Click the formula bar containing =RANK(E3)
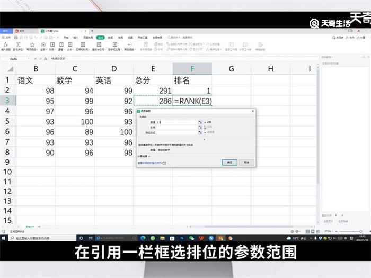 tap(182, 58)
